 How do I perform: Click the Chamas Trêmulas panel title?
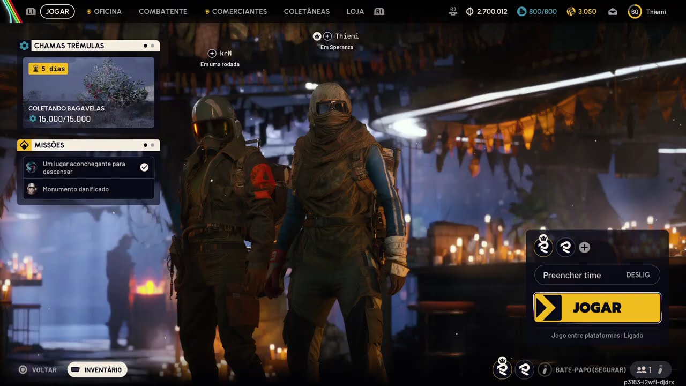pyautogui.click(x=69, y=46)
